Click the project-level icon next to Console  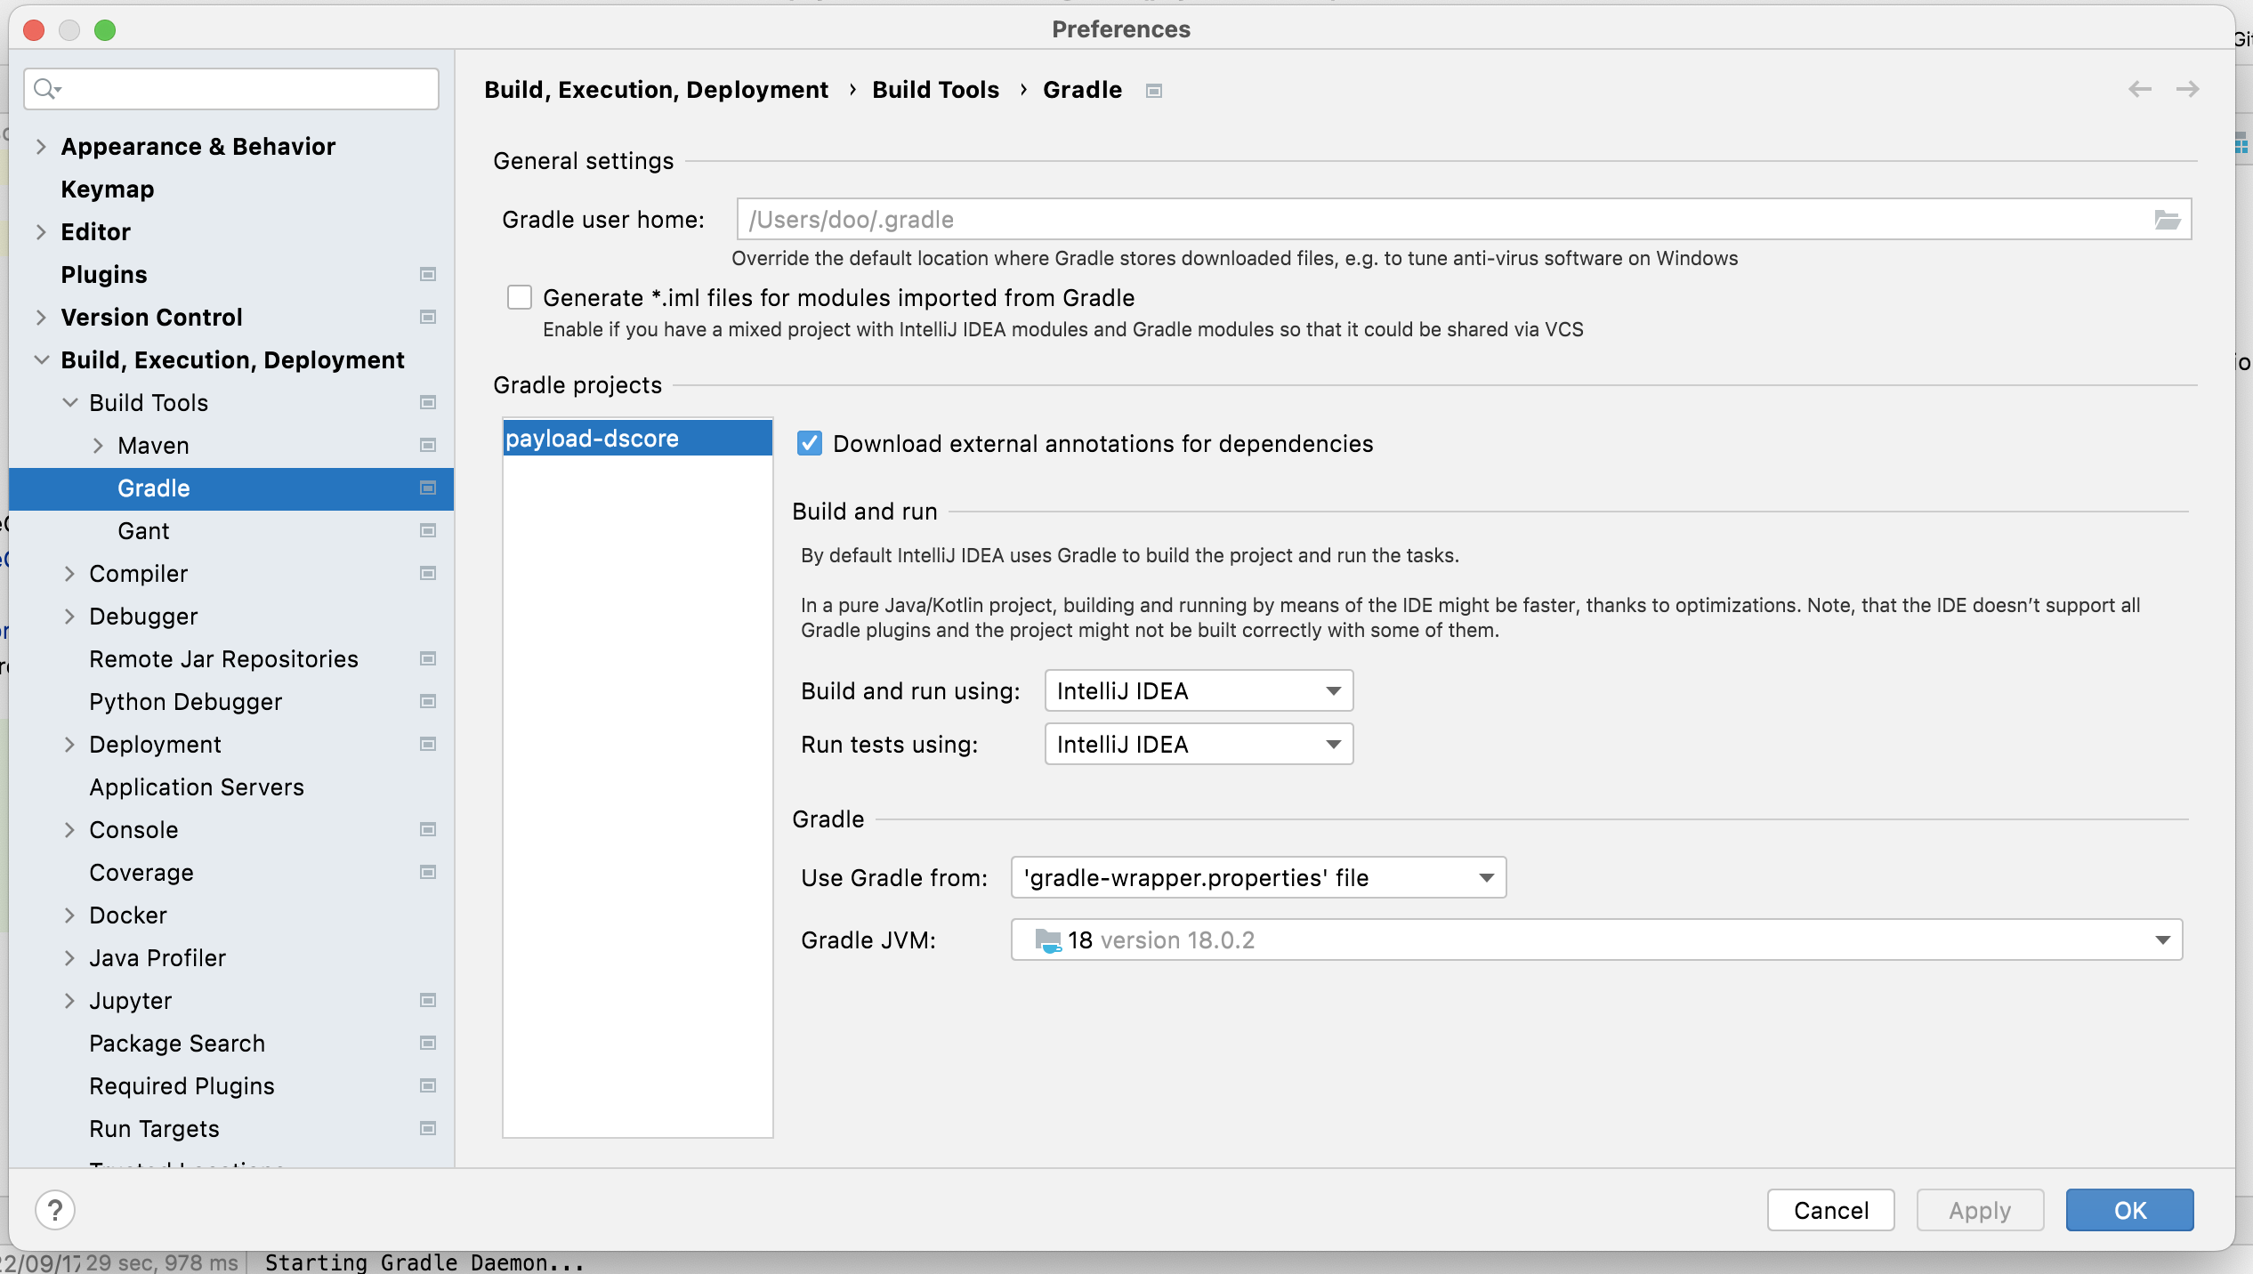[428, 829]
